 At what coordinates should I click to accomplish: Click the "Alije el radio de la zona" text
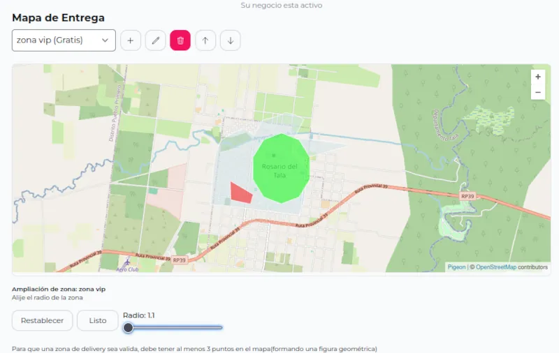tap(48, 297)
